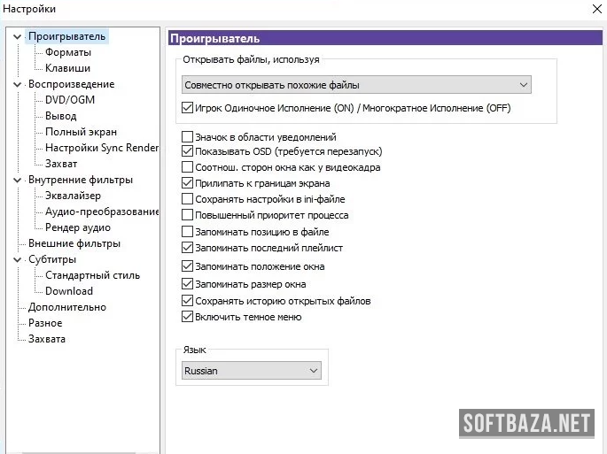Select Полный экран in the tree
Viewport: 607px width, 454px height.
point(74,132)
